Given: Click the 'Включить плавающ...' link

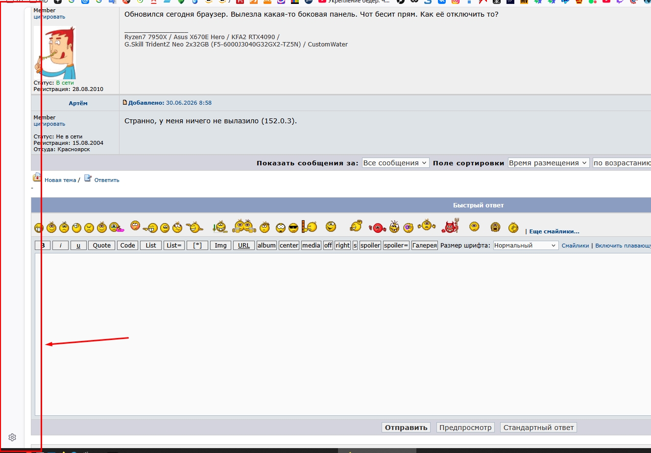Looking at the screenshot, I should pos(623,246).
